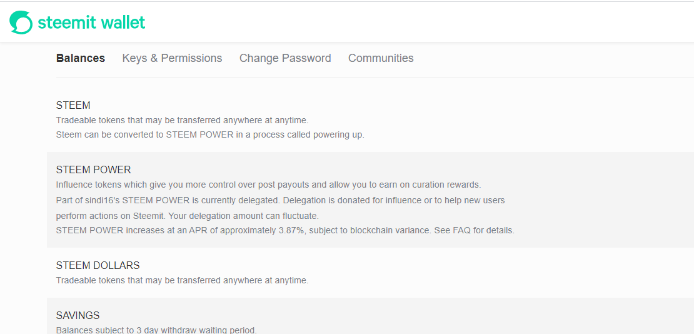Click the Influence tokens description line
Image resolution: width=694 pixels, height=334 pixels.
point(269,185)
